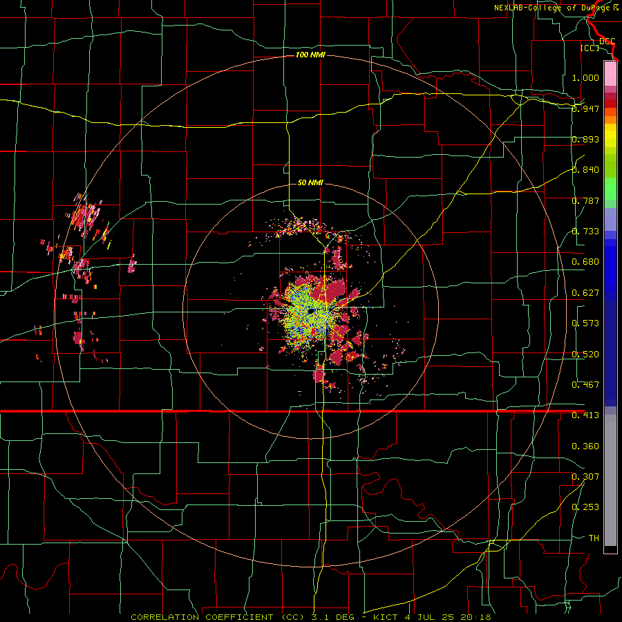The image size is (622, 622).
Task: Click the 0.520 color scale value
Action: [585, 355]
